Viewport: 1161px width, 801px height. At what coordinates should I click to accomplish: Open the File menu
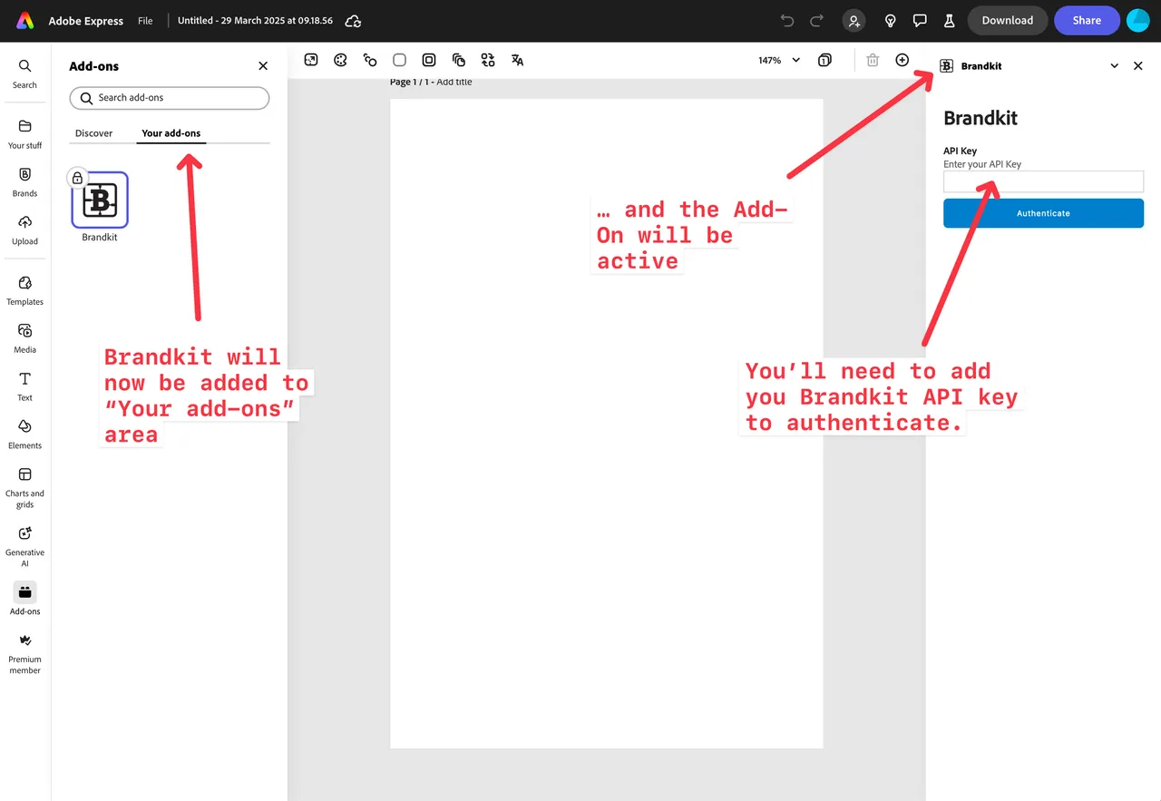145,20
